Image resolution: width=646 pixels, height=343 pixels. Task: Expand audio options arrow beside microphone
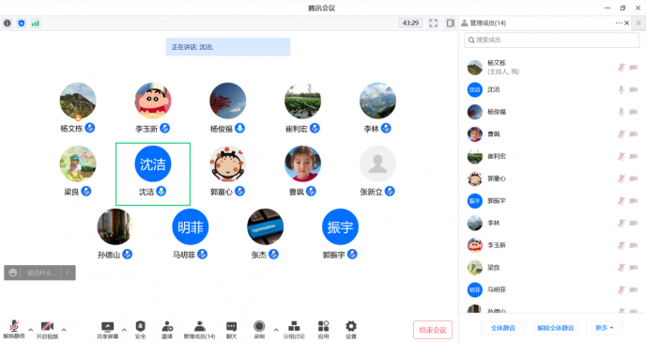(30, 330)
